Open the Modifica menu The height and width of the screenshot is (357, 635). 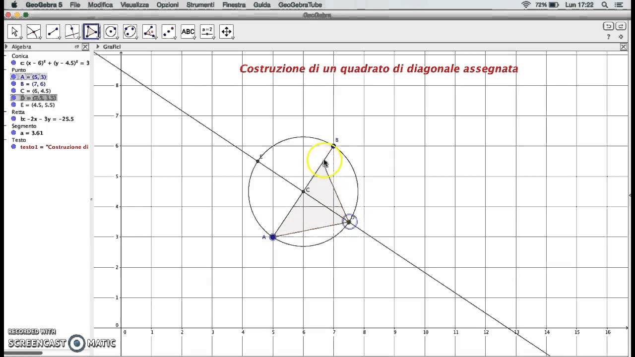[x=100, y=5]
